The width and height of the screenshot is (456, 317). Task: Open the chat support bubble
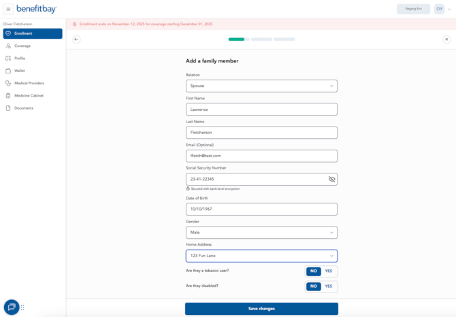tap(12, 307)
